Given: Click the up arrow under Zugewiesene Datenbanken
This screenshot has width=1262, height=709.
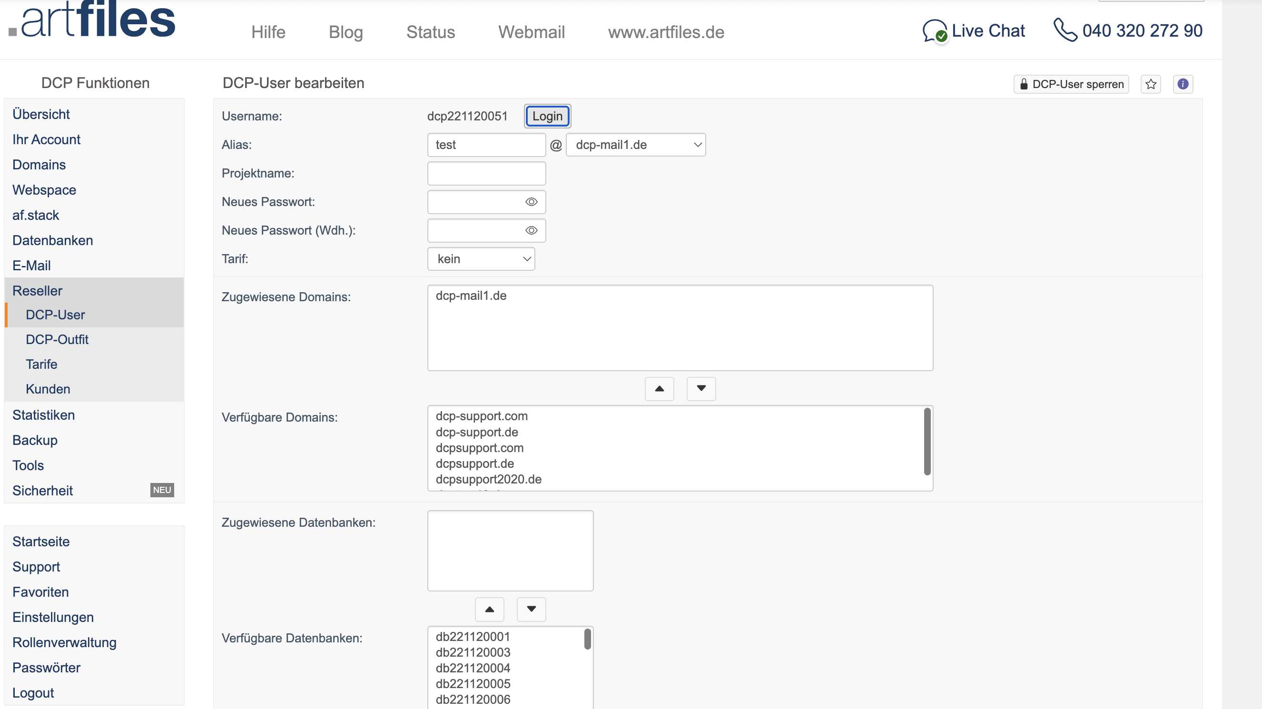Looking at the screenshot, I should [x=489, y=609].
